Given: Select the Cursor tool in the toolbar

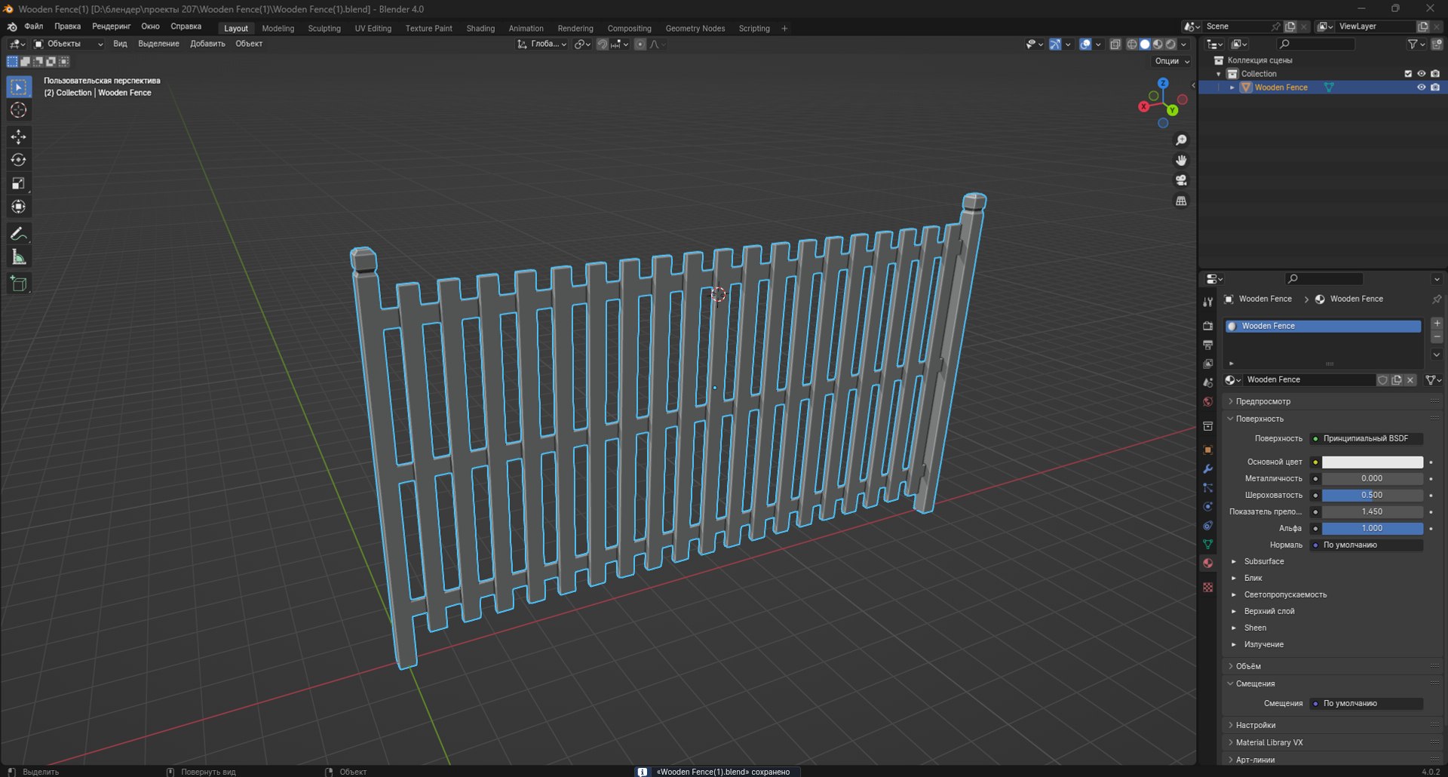Looking at the screenshot, I should pyautogui.click(x=19, y=110).
